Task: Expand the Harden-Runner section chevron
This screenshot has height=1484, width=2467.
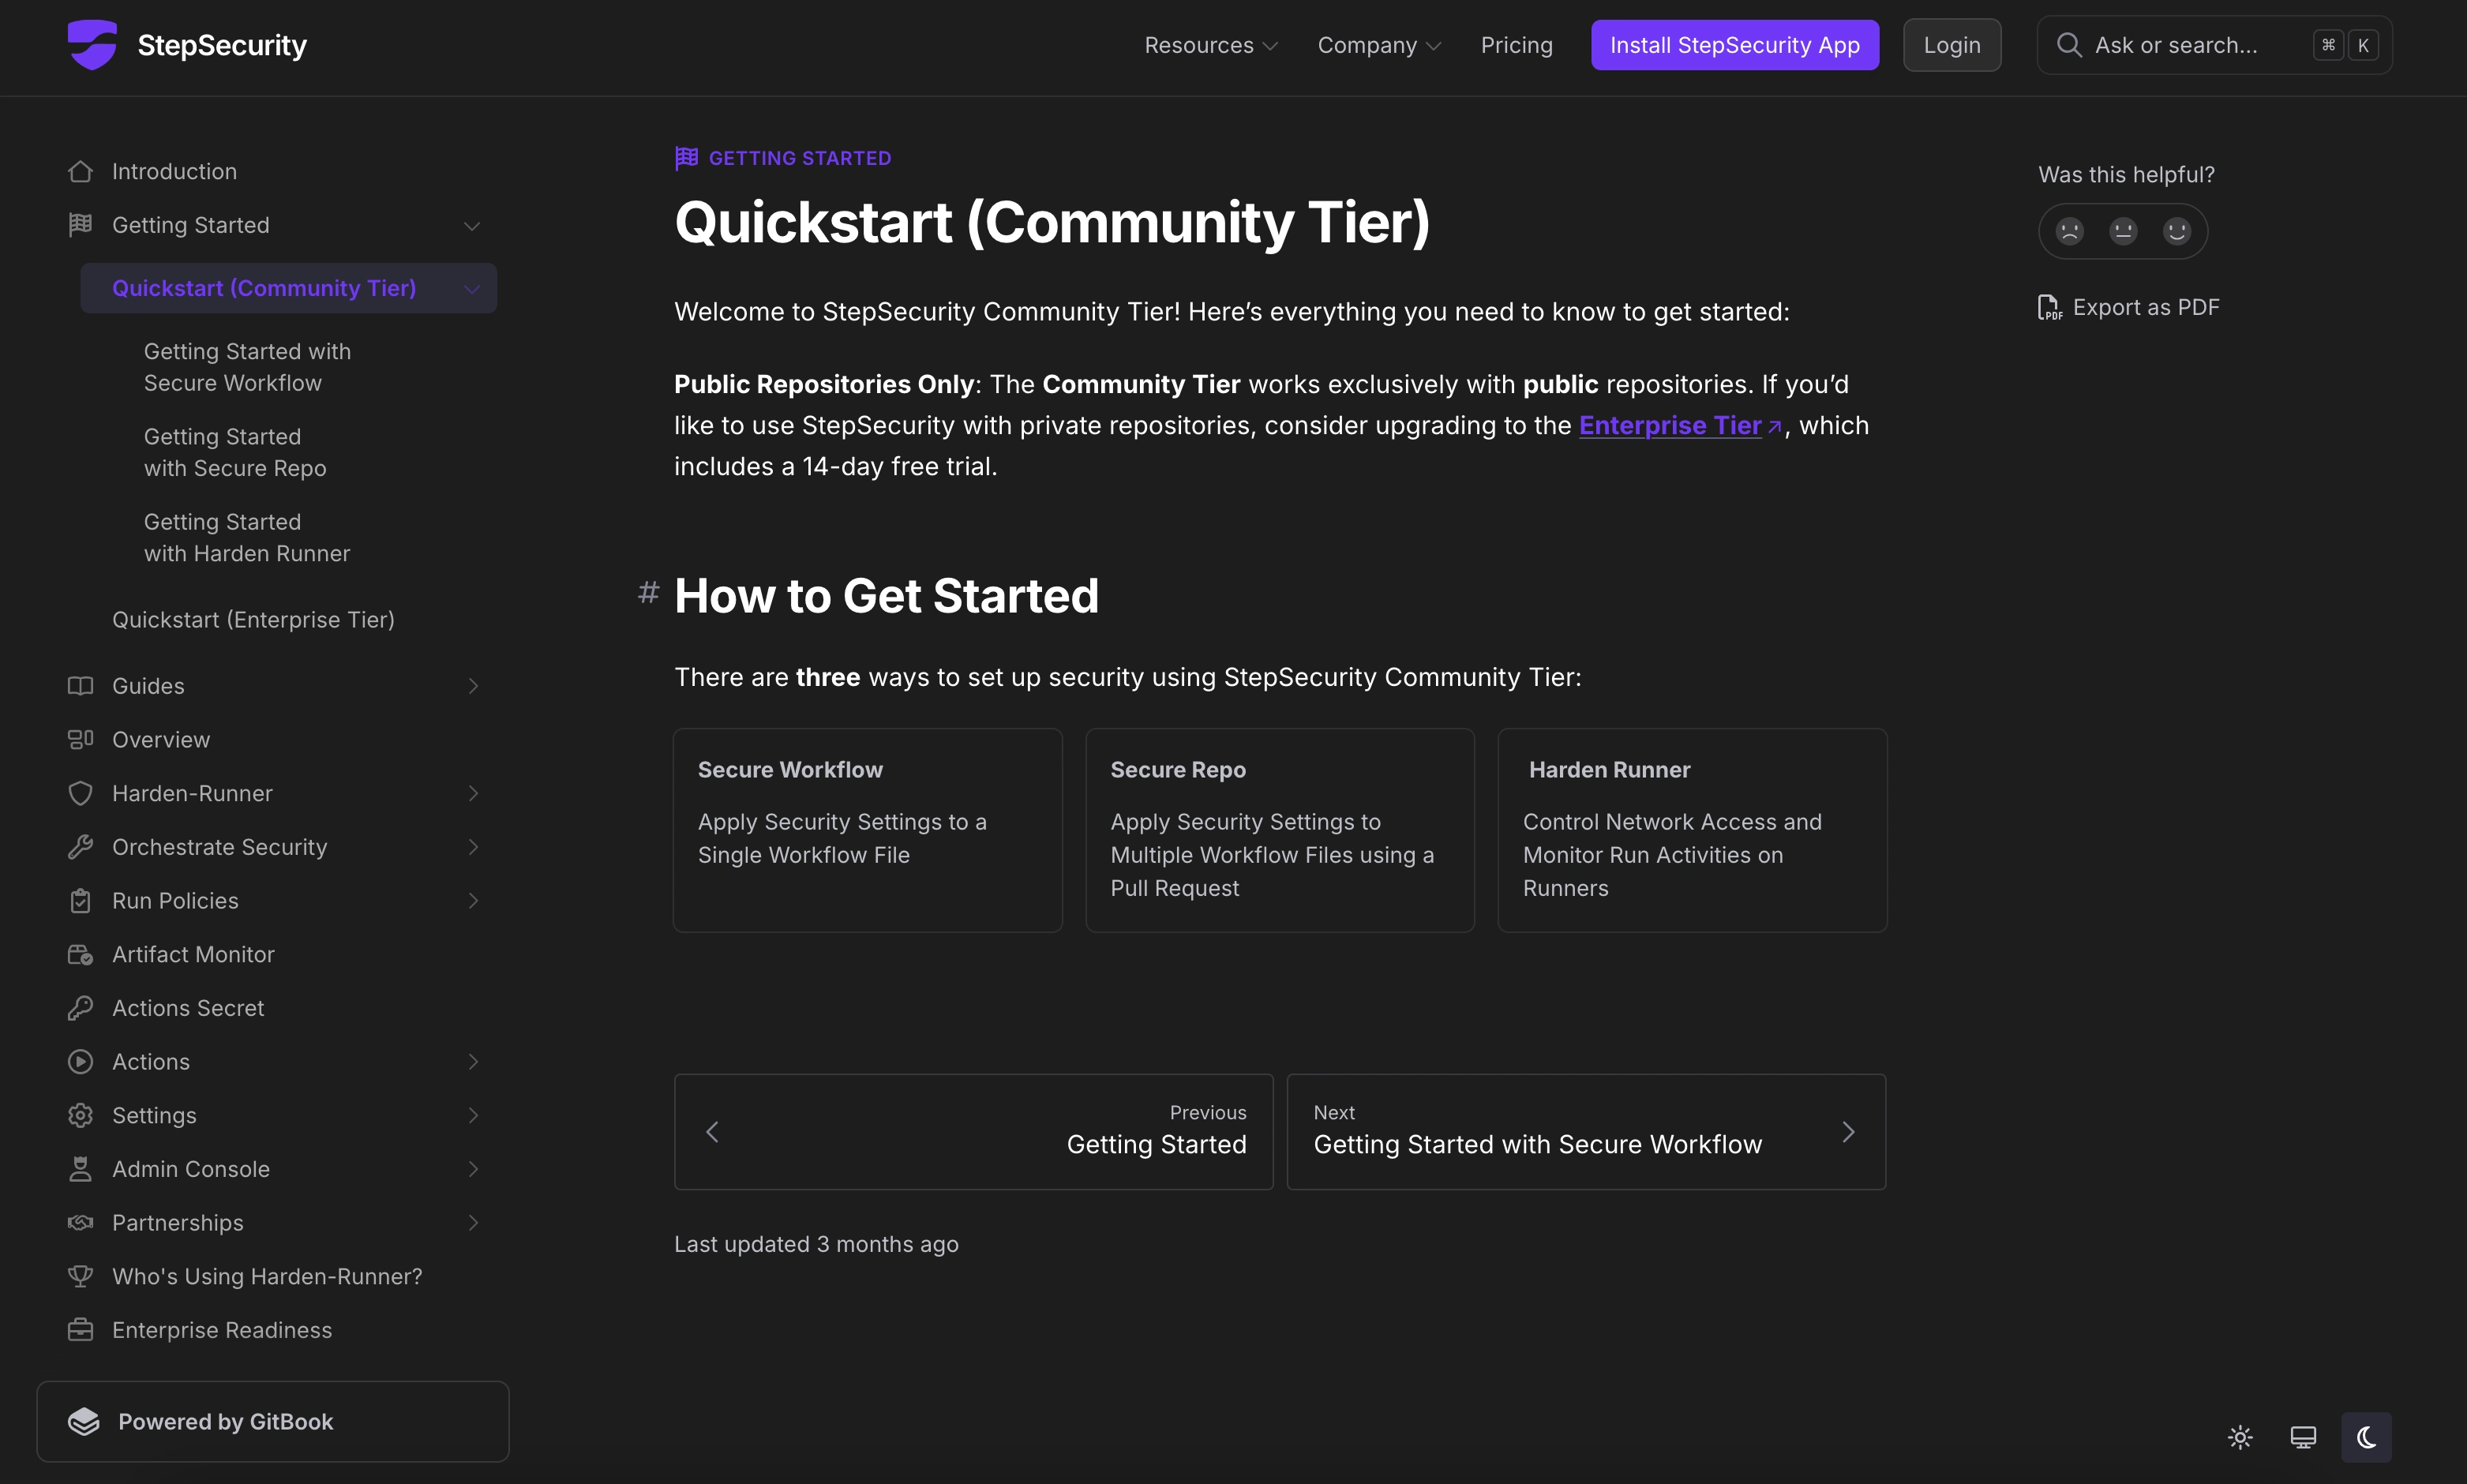Action: pos(473,793)
